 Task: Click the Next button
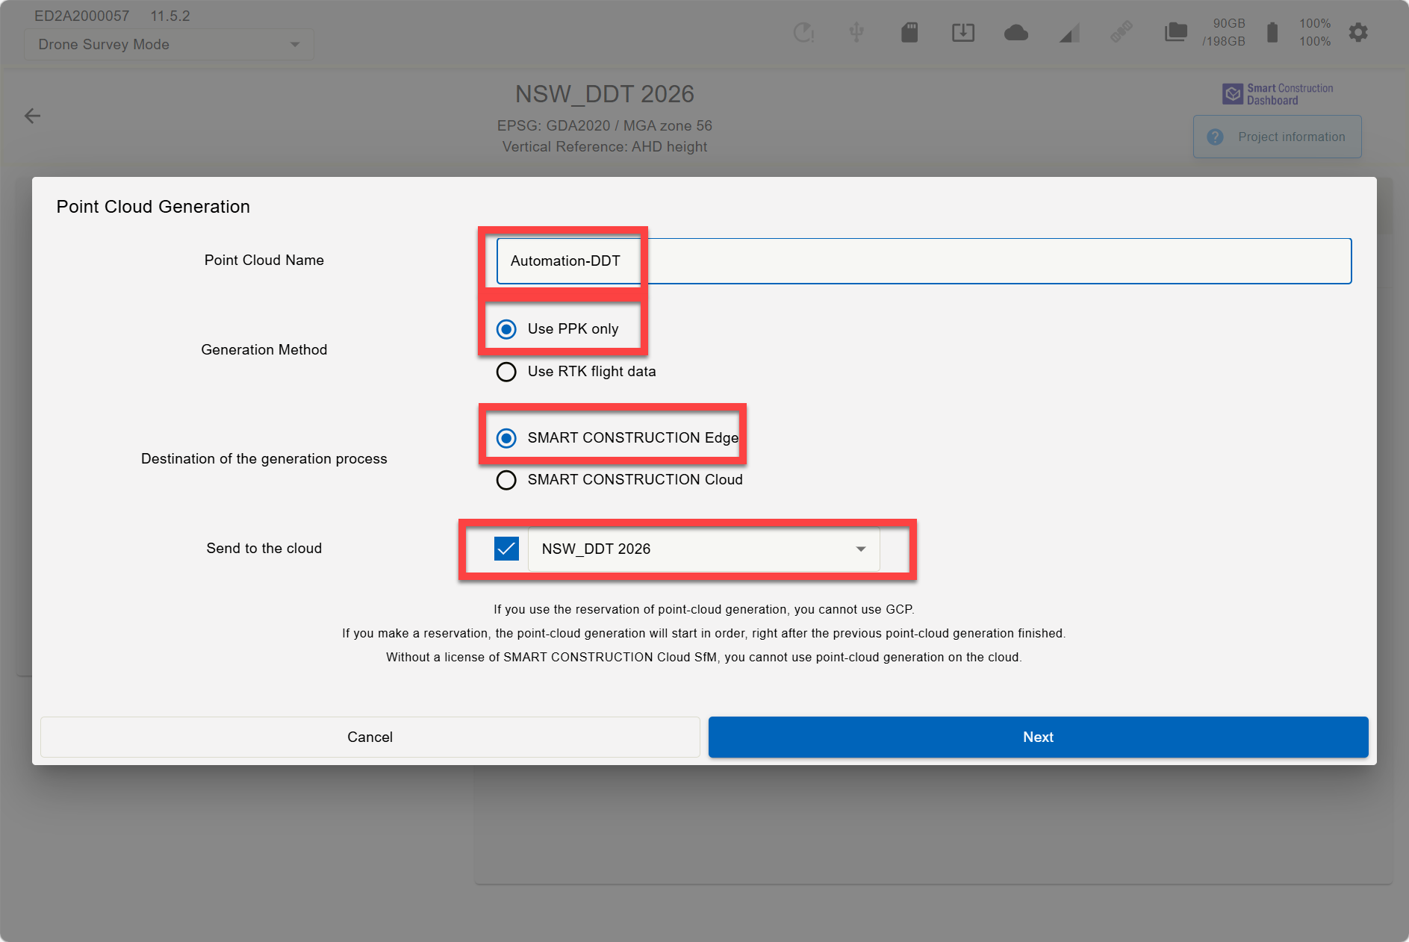[1038, 737]
